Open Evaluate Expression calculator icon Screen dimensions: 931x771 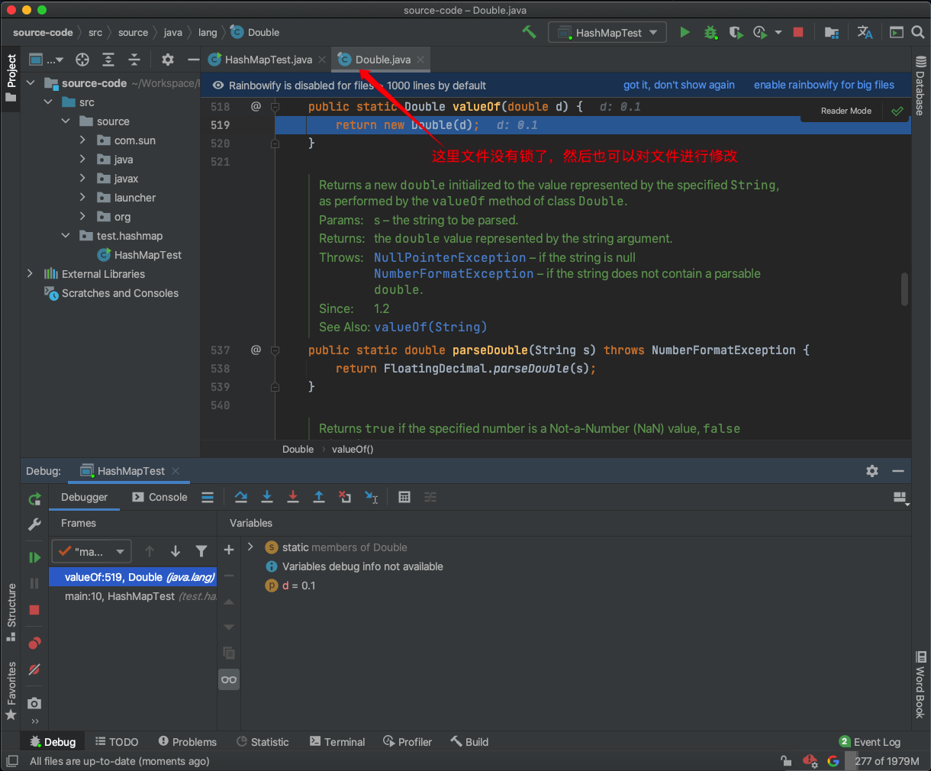click(404, 497)
